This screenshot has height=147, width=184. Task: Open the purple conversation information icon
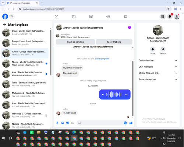click(x=130, y=28)
